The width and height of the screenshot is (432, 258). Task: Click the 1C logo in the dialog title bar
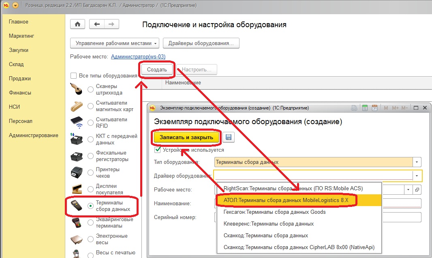click(x=152, y=108)
